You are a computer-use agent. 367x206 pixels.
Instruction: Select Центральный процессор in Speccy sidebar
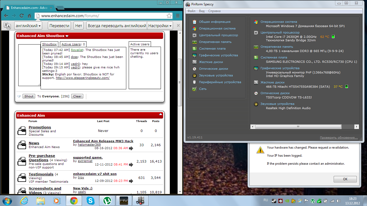(218, 35)
